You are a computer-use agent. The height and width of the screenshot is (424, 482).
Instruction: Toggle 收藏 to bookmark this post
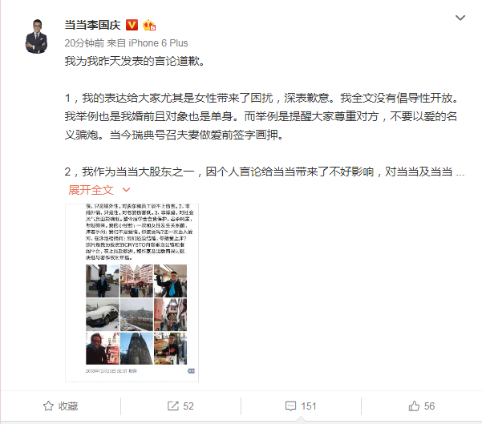click(x=61, y=406)
